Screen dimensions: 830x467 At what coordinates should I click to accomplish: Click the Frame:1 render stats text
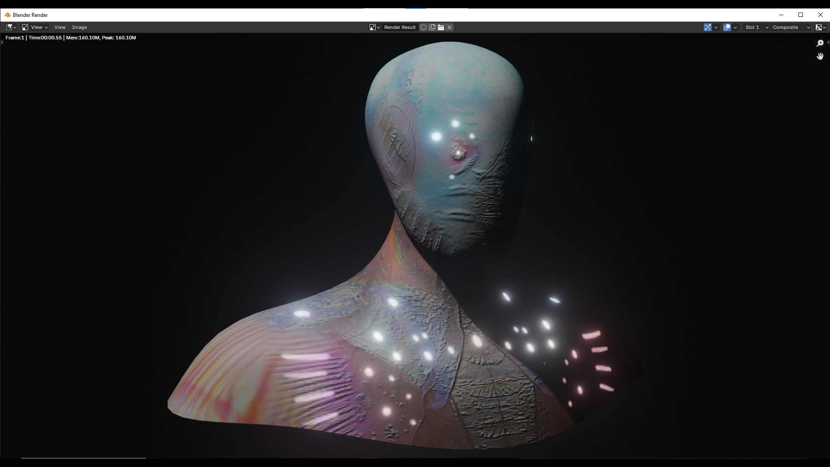coord(71,38)
